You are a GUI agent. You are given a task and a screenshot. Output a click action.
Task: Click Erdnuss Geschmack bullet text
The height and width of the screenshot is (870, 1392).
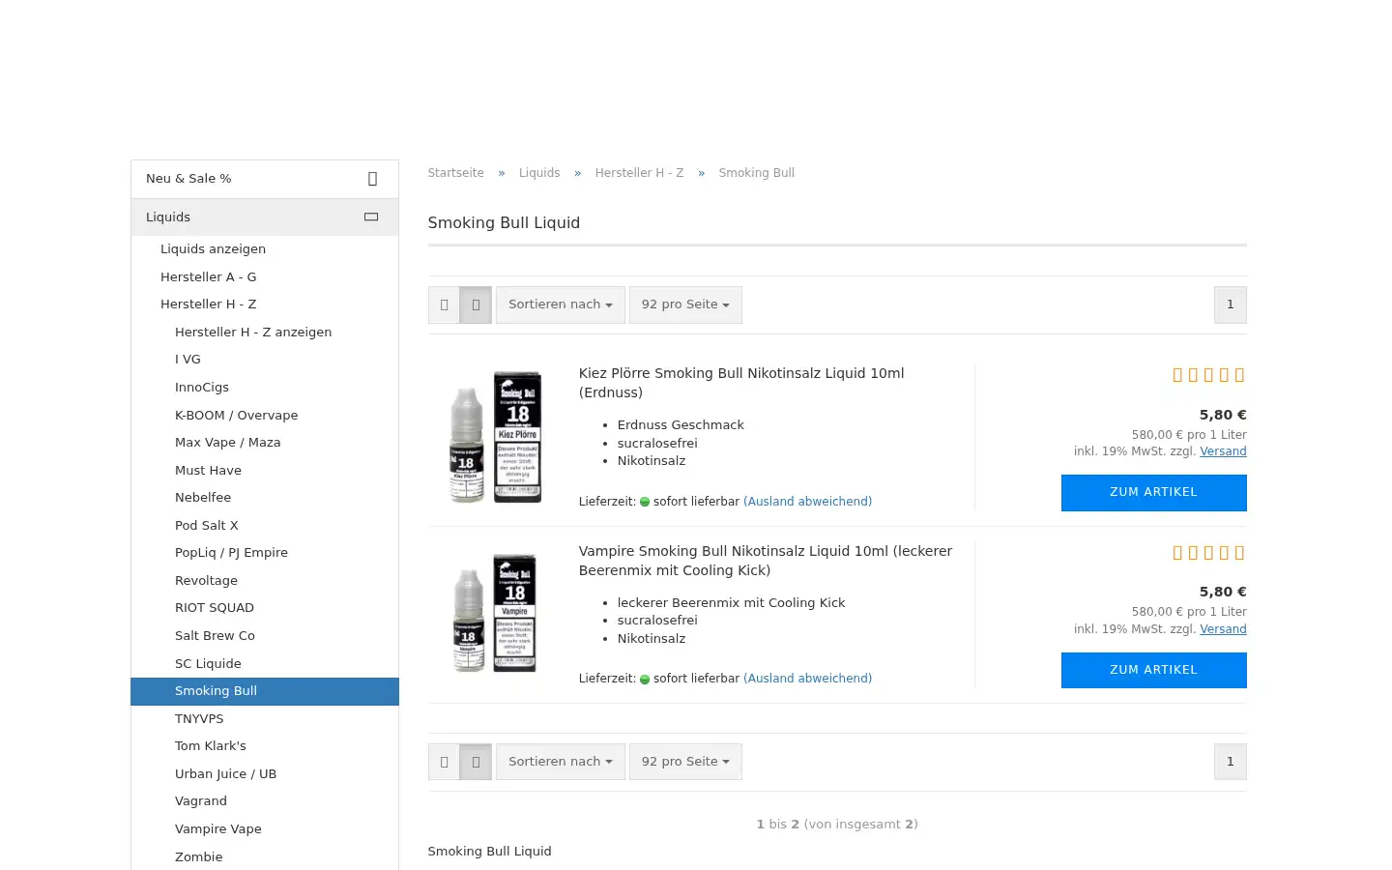(681, 425)
